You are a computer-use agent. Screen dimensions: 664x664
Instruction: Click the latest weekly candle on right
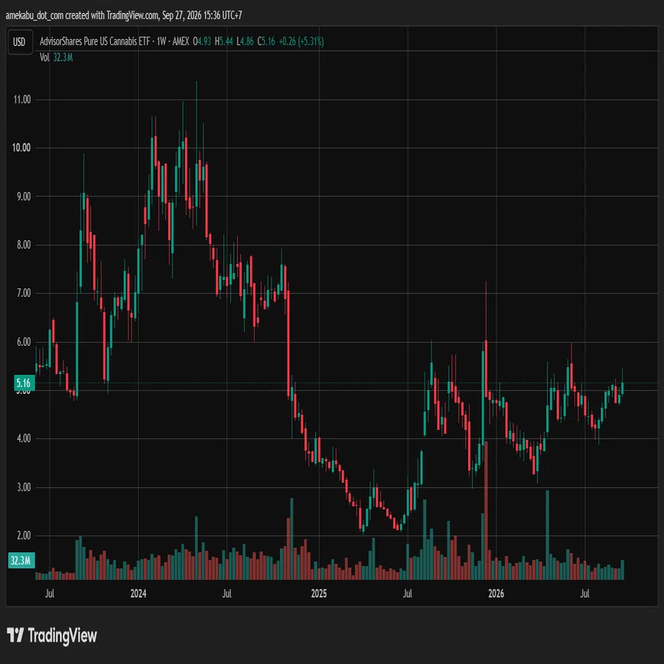622,388
